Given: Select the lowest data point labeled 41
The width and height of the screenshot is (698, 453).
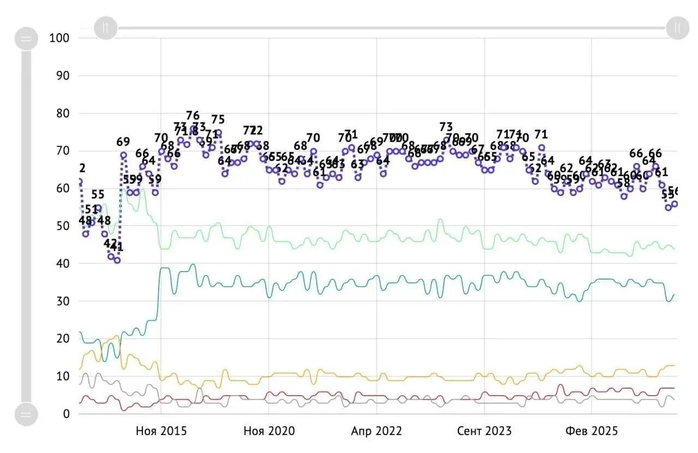Looking at the screenshot, I should tap(117, 260).
